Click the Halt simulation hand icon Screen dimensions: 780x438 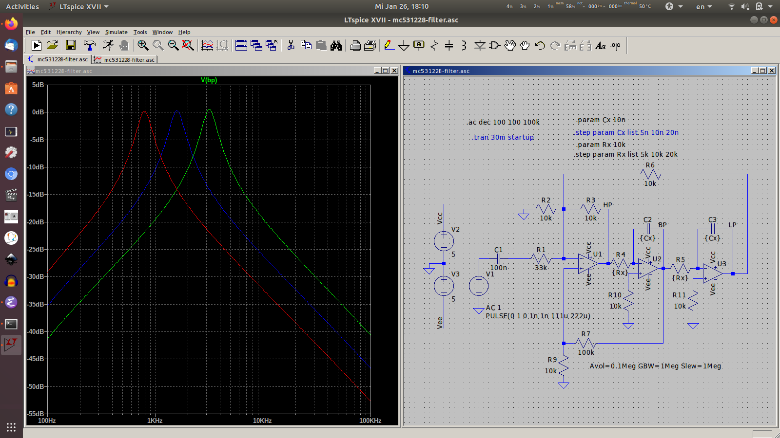pyautogui.click(x=124, y=45)
